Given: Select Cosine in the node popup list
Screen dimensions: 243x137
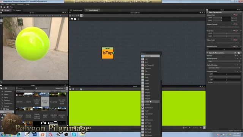Looking at the screenshot, I should point(150,102).
